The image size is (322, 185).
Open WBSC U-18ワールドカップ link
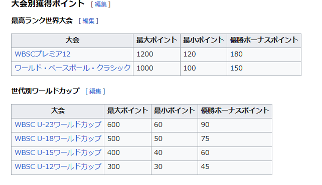[x=58, y=138]
